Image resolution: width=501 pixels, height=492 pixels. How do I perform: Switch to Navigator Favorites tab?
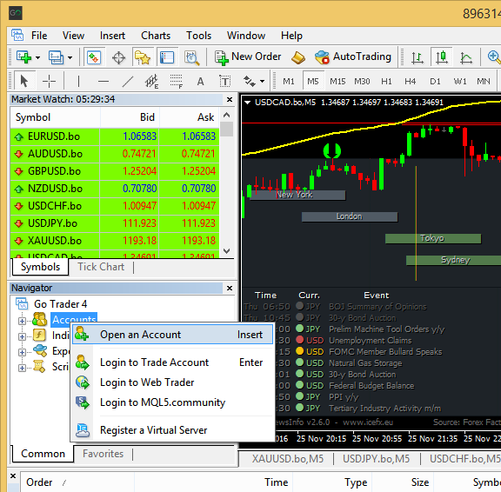103,454
